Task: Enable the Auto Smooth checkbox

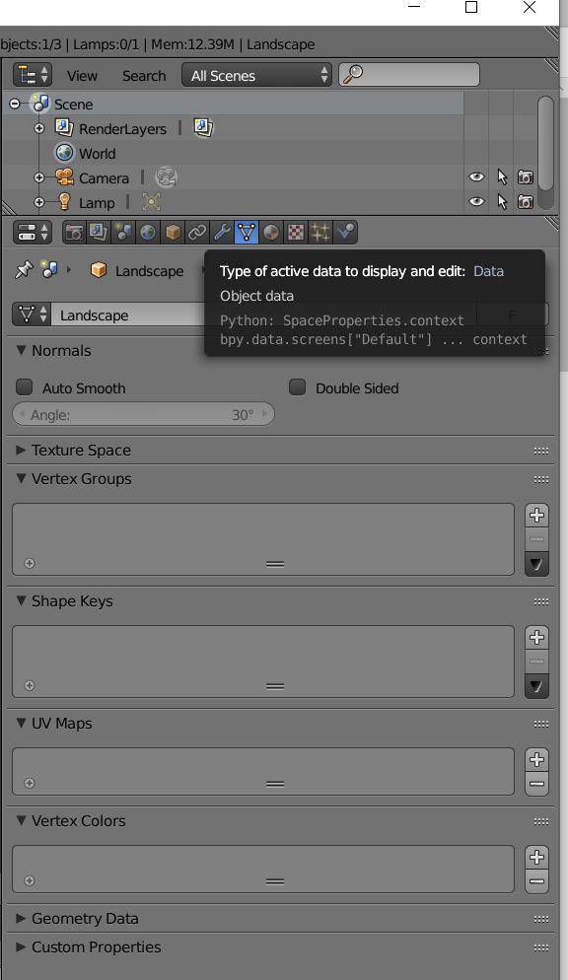Action: tap(25, 387)
